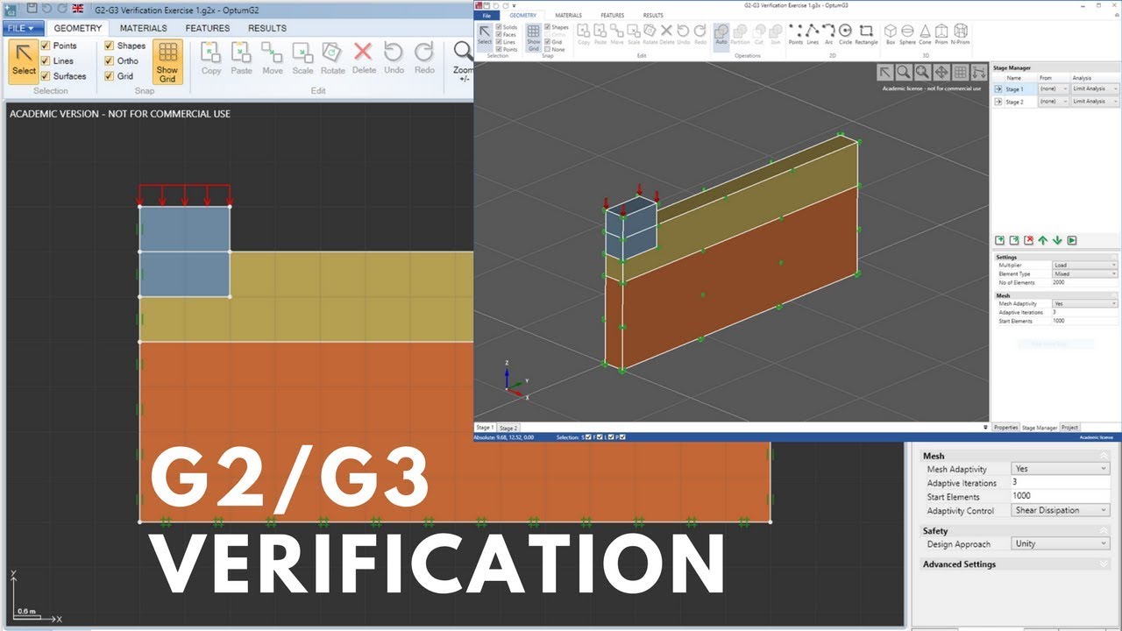Click Copy icon in OptumG2 Edit group

[211, 60]
